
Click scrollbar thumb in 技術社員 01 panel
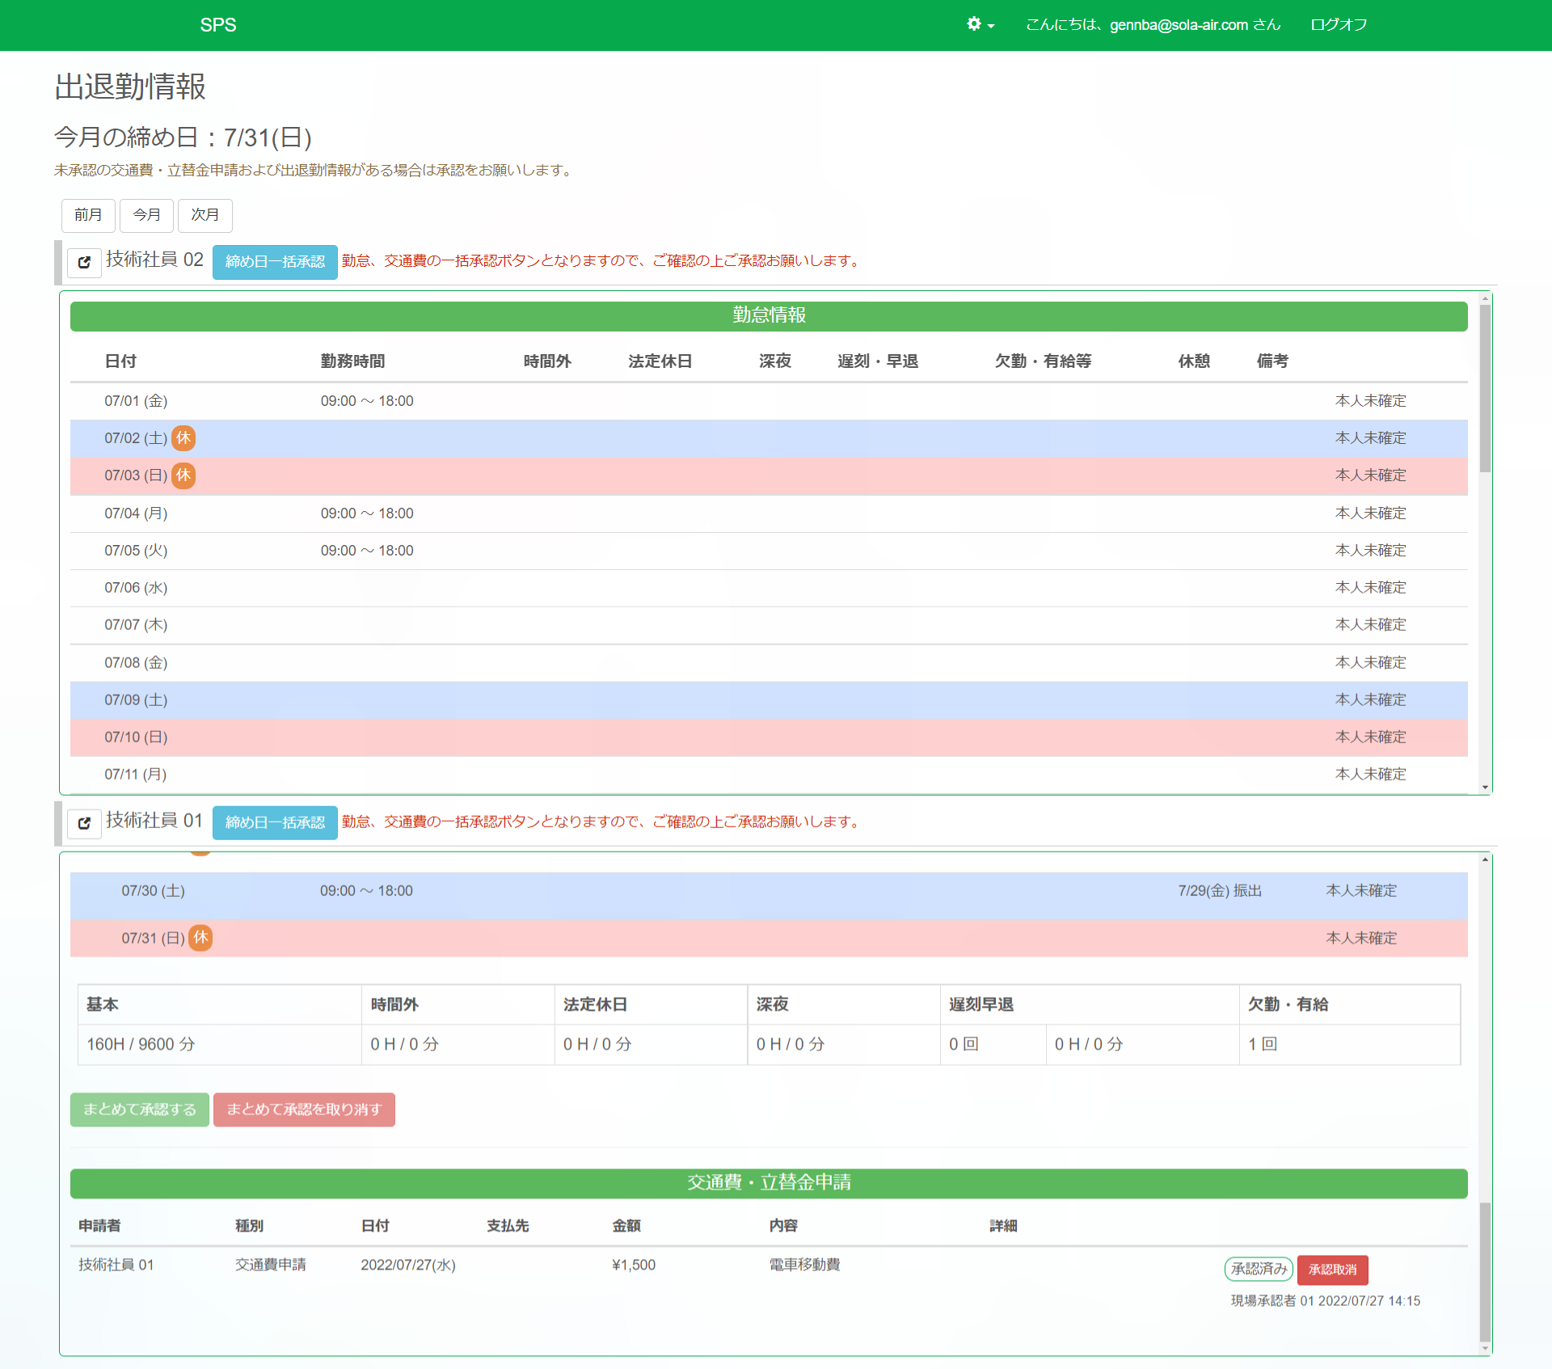[1485, 1271]
